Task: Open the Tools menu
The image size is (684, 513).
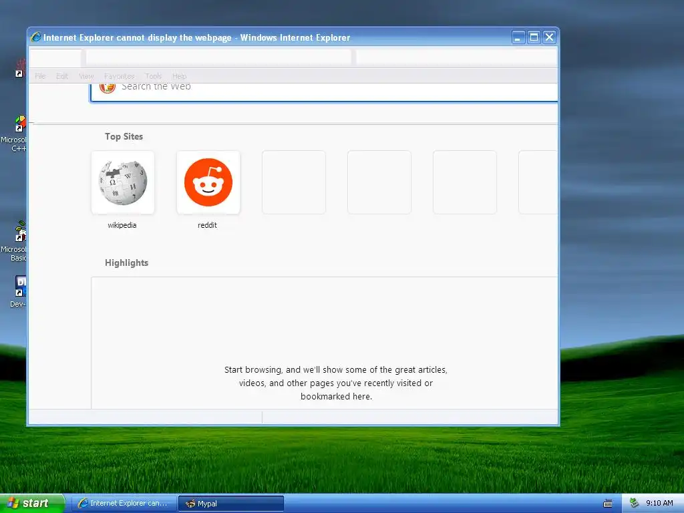Action: point(154,76)
